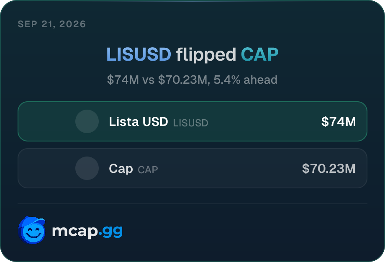Screen dimensions: 385x262
Task: Click "$74M vs" in subtitle
Action: [x=131, y=80]
